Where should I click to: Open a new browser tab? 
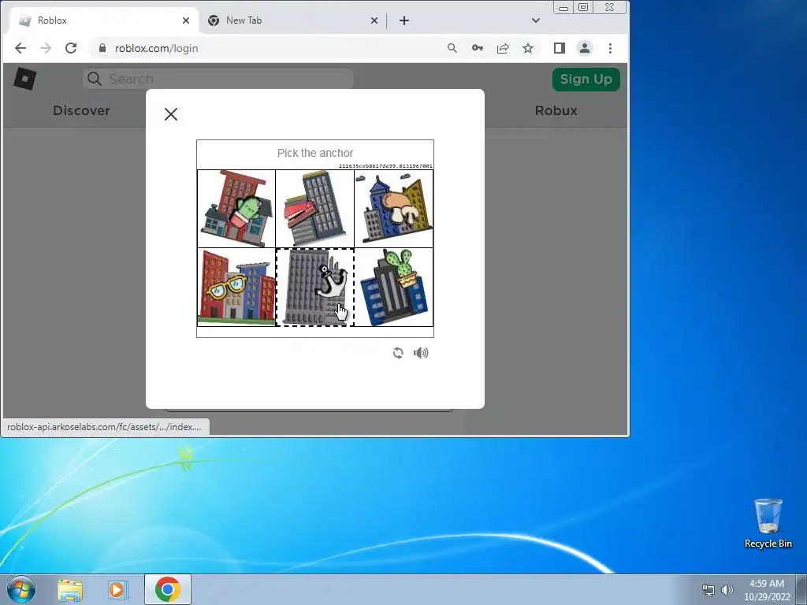(x=404, y=20)
